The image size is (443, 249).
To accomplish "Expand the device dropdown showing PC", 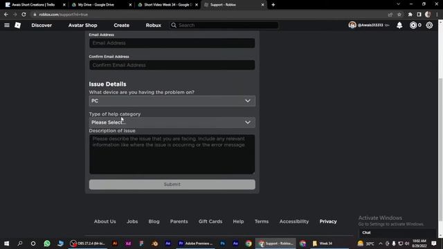I will coord(172,101).
